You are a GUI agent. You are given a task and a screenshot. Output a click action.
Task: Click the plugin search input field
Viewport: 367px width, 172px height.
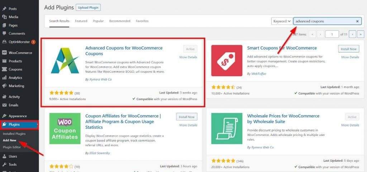click(328, 21)
